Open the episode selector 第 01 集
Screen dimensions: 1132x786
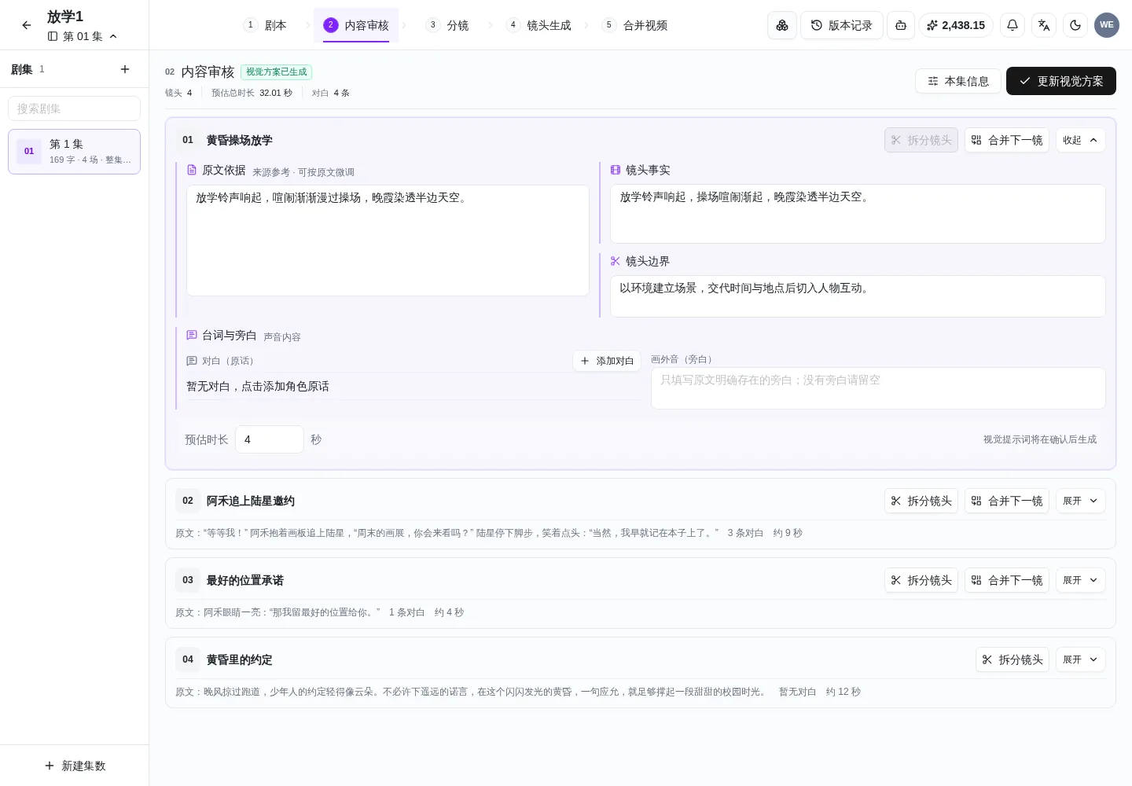[x=83, y=36]
